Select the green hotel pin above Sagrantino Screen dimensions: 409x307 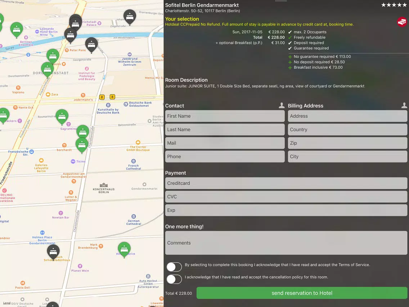pyautogui.click(x=62, y=116)
